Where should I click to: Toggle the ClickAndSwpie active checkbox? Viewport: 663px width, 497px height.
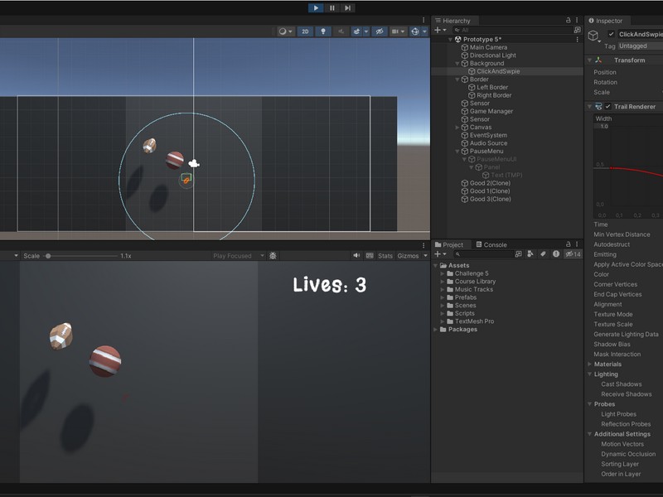click(612, 35)
